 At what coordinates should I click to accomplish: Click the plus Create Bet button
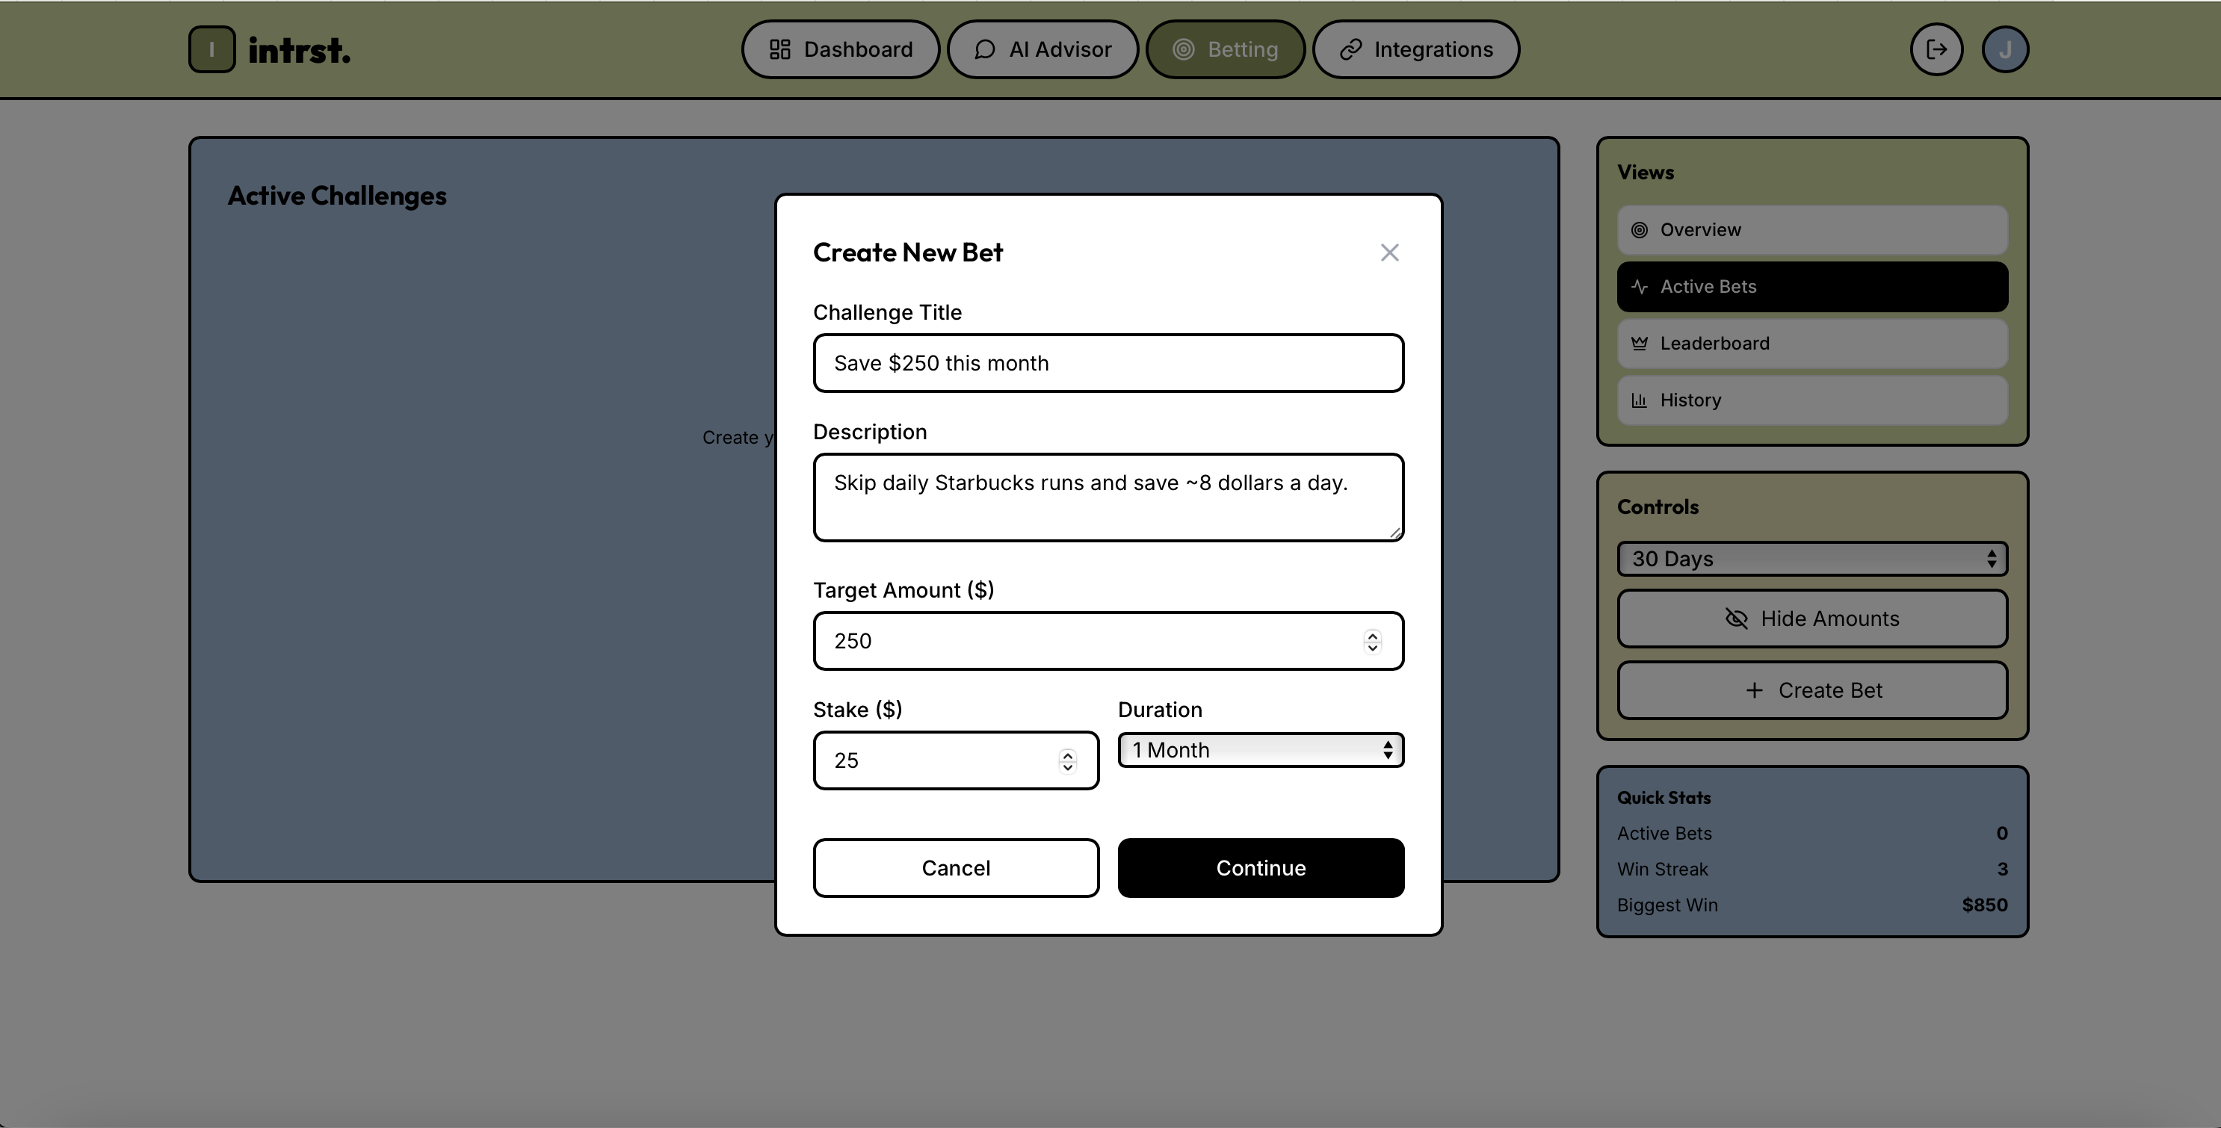pos(1811,690)
